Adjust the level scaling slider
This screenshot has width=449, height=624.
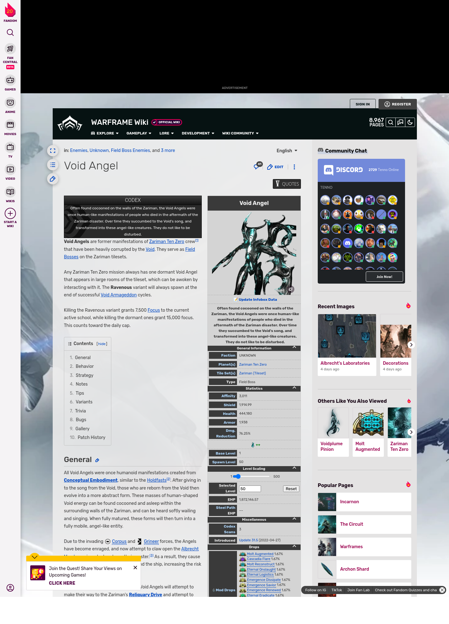(x=252, y=476)
